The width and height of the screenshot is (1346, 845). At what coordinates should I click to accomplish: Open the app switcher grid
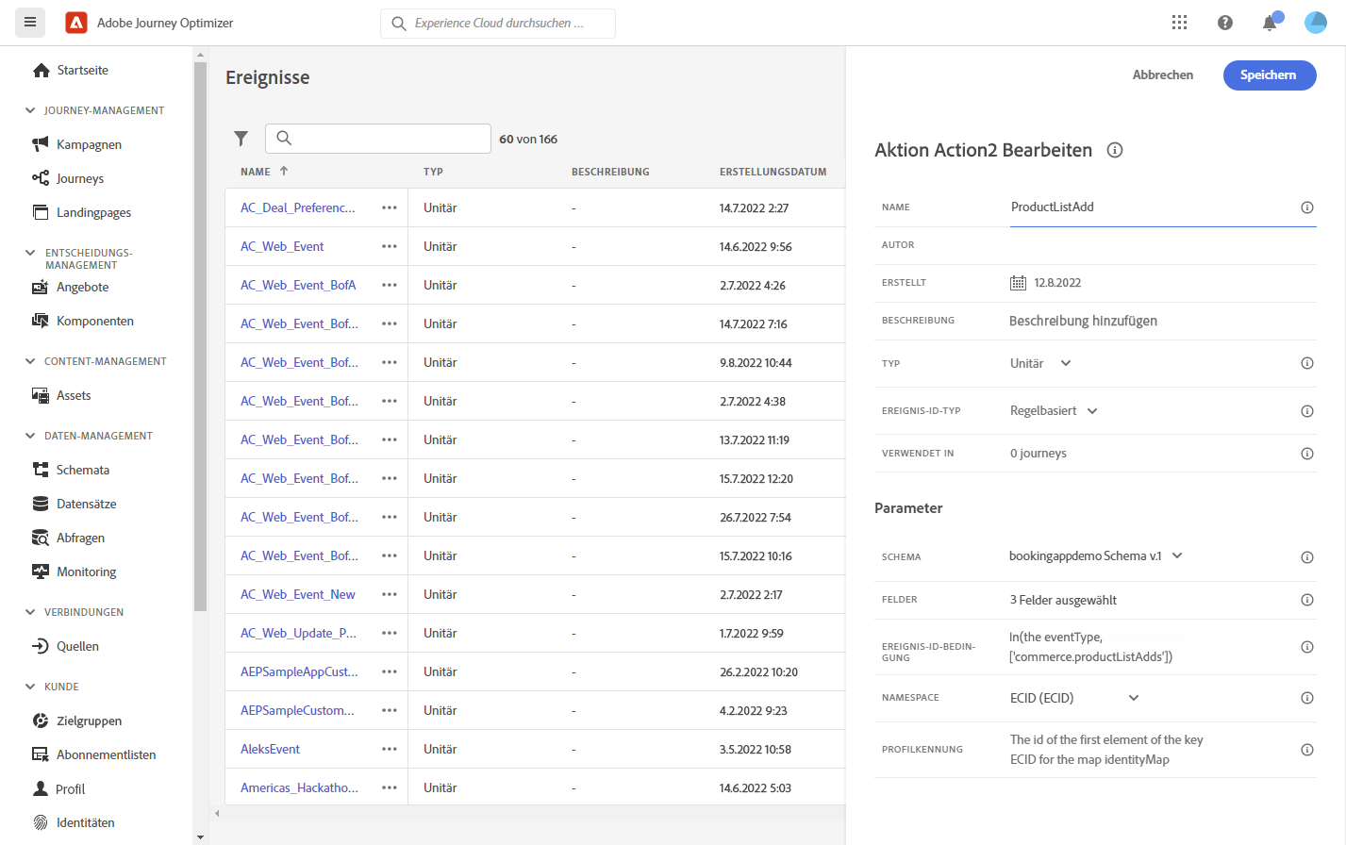pyautogui.click(x=1179, y=23)
